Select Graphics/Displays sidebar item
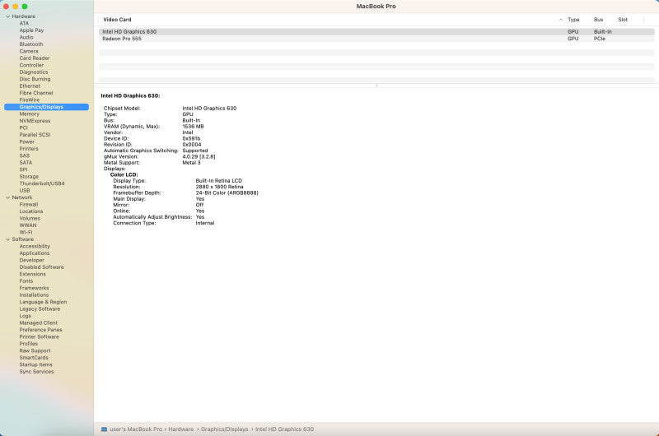The height and width of the screenshot is (436, 659). coord(46,107)
